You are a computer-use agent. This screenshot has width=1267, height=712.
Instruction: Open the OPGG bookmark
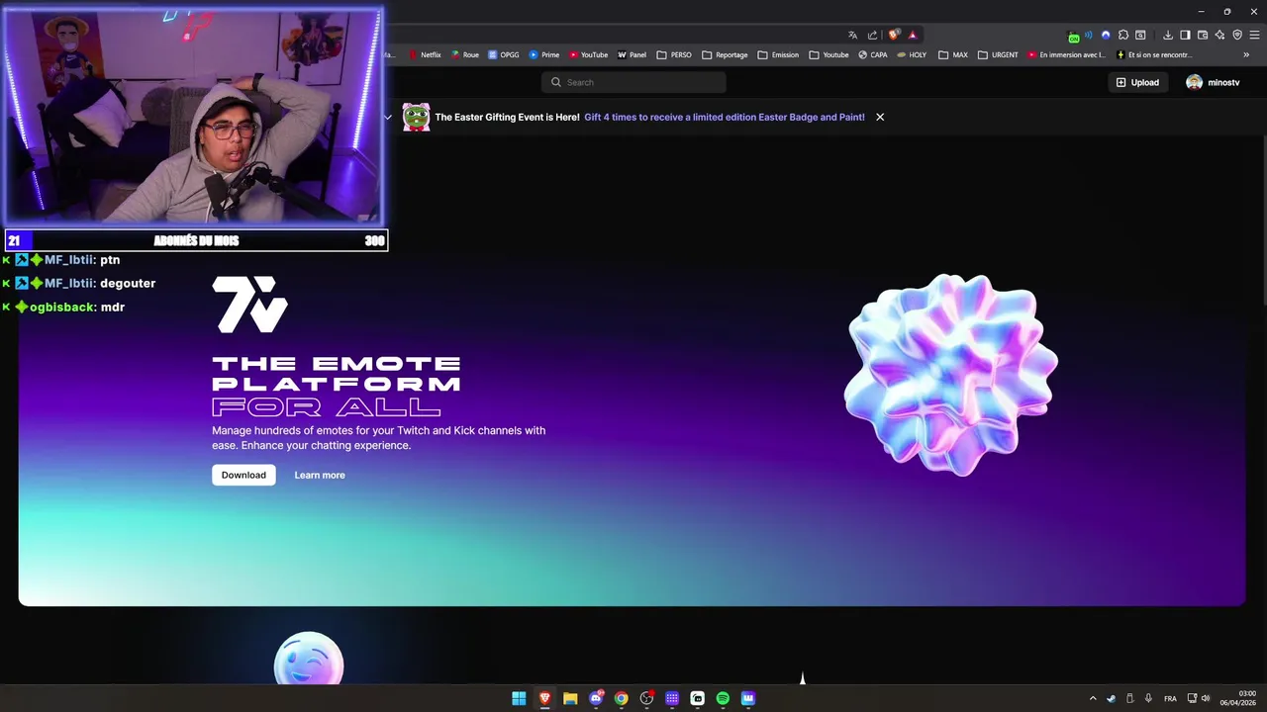(x=504, y=54)
